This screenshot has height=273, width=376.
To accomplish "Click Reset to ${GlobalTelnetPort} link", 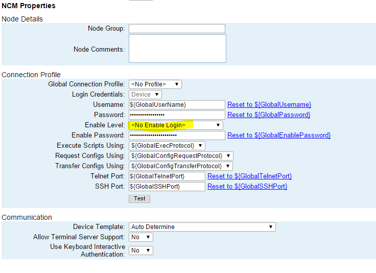I will click(250, 176).
